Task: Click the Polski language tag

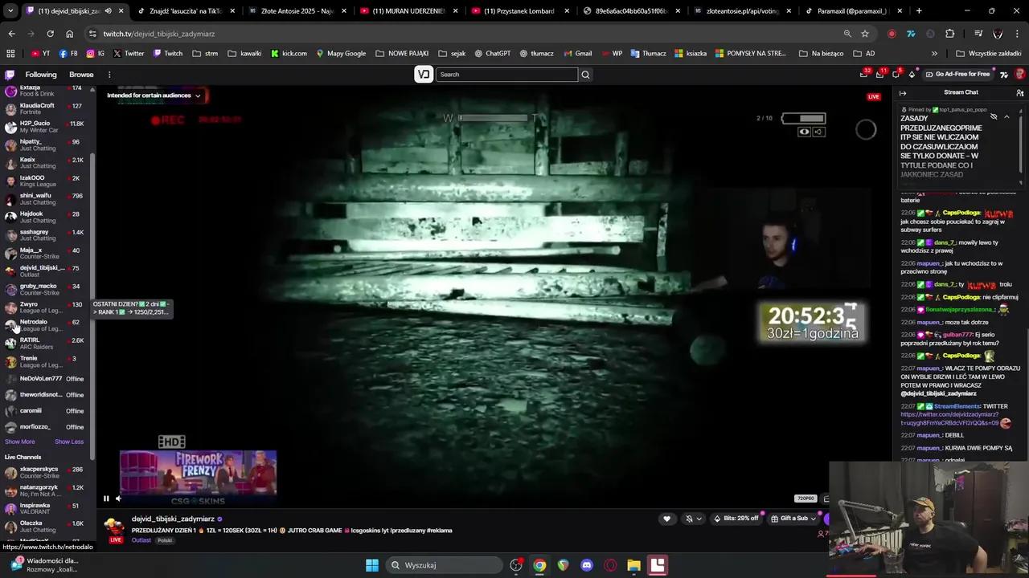Action: coord(165,540)
